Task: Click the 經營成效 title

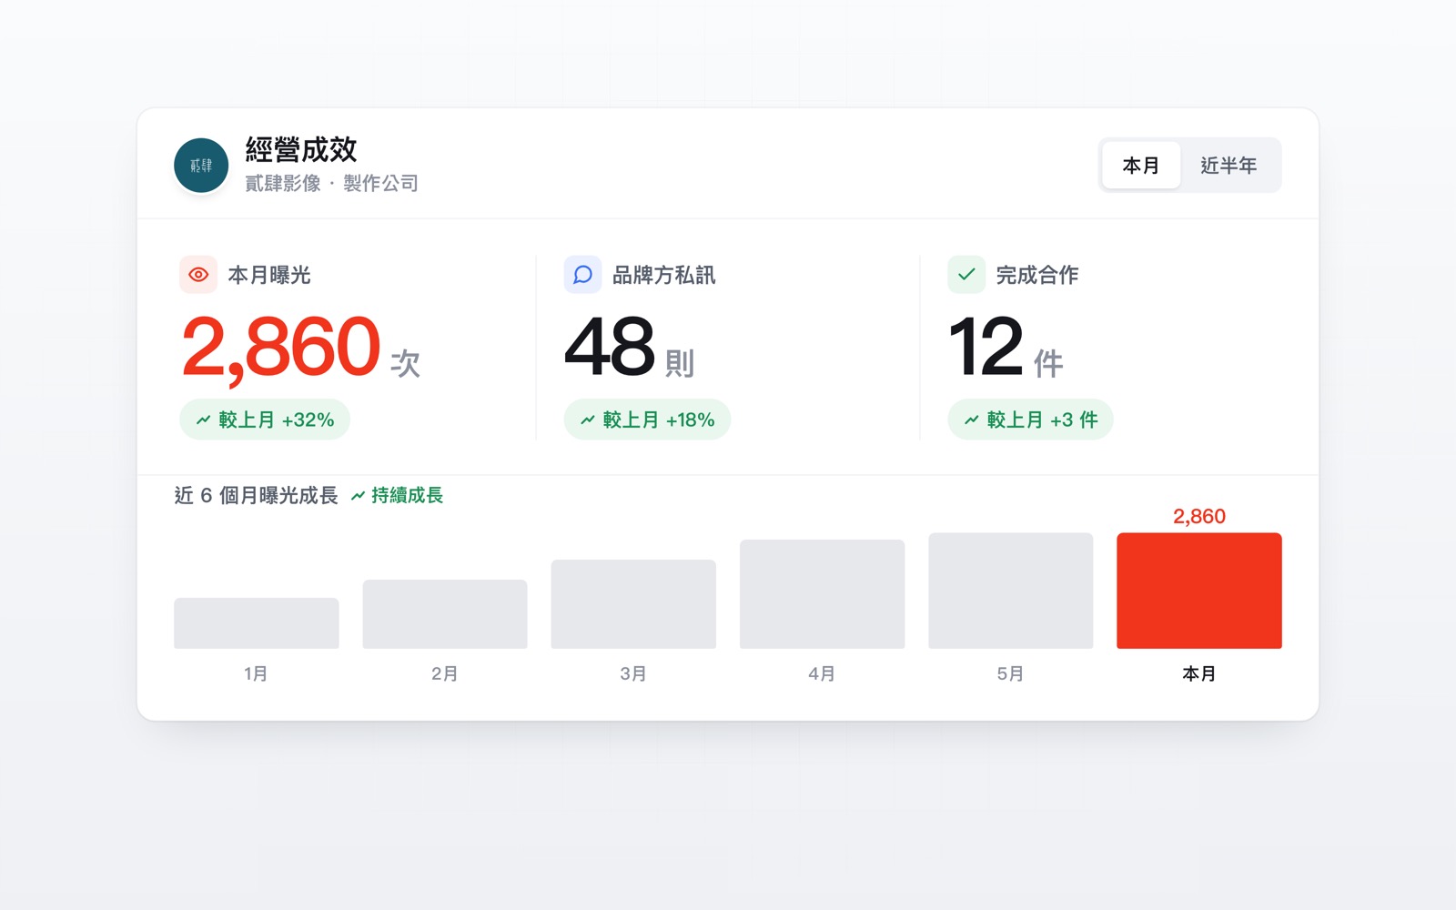Action: coord(301,150)
